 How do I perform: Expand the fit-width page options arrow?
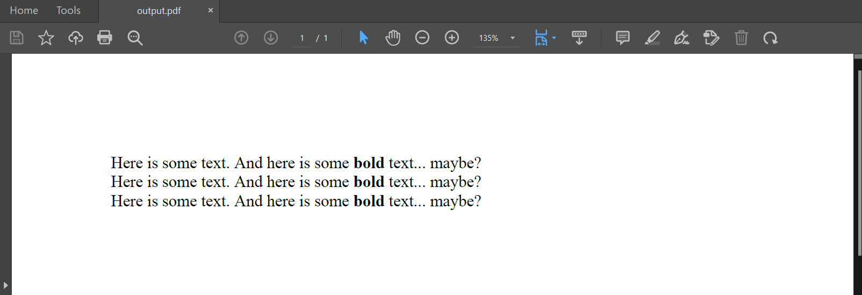pos(554,38)
